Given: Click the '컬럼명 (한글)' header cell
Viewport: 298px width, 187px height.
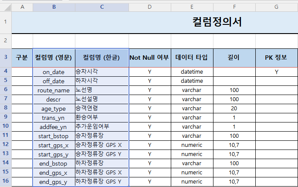Looking at the screenshot, I should point(102,58).
